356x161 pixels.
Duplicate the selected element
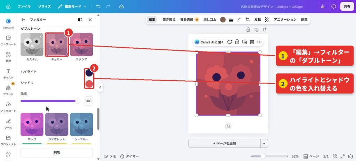point(244,42)
